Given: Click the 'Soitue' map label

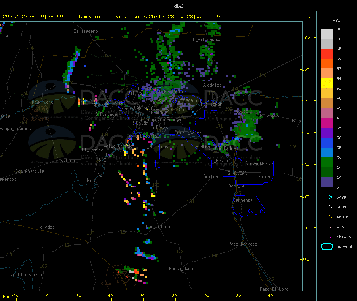Looking at the screenshot, I should [211, 176].
